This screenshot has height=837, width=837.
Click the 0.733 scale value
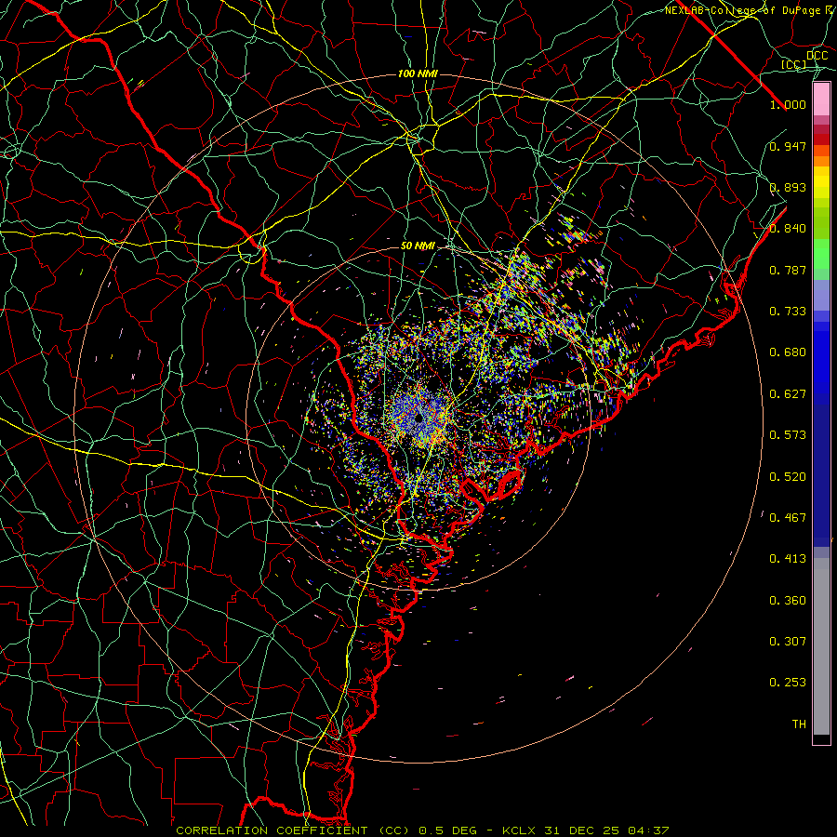point(788,312)
